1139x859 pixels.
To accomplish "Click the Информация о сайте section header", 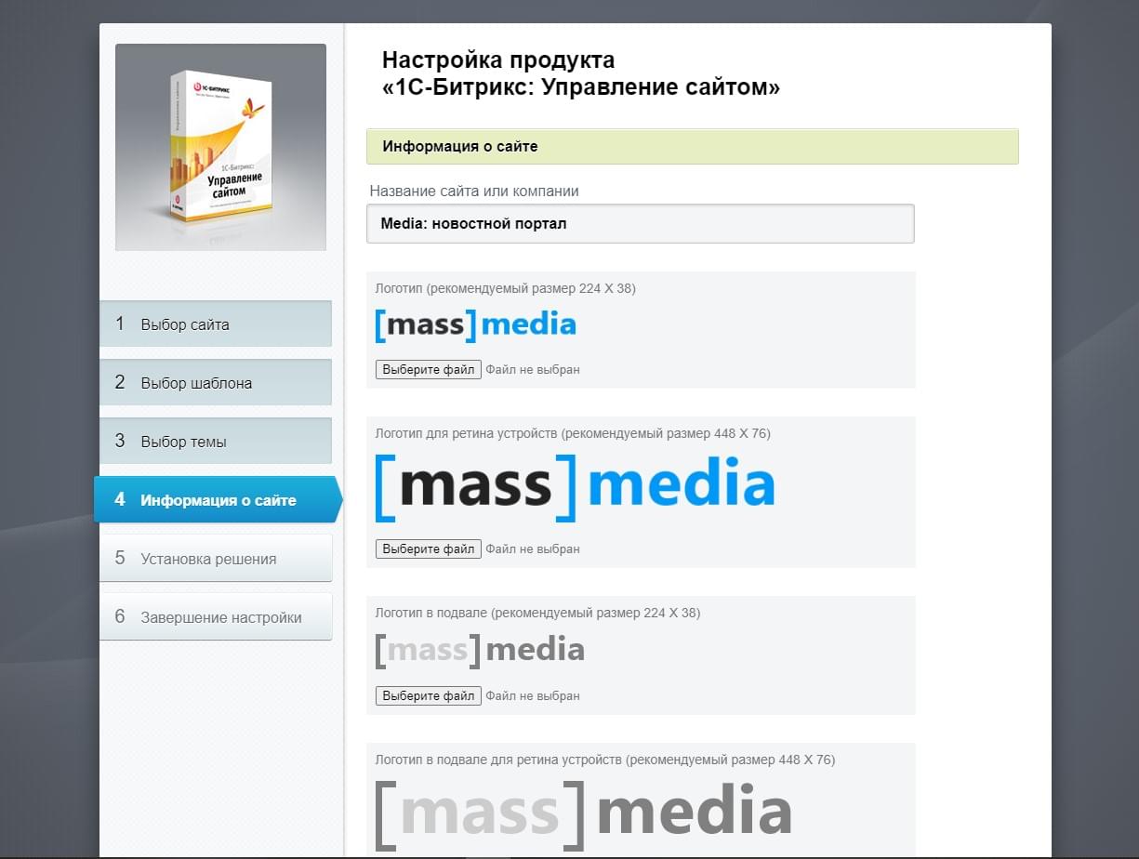I will pyautogui.click(x=693, y=146).
